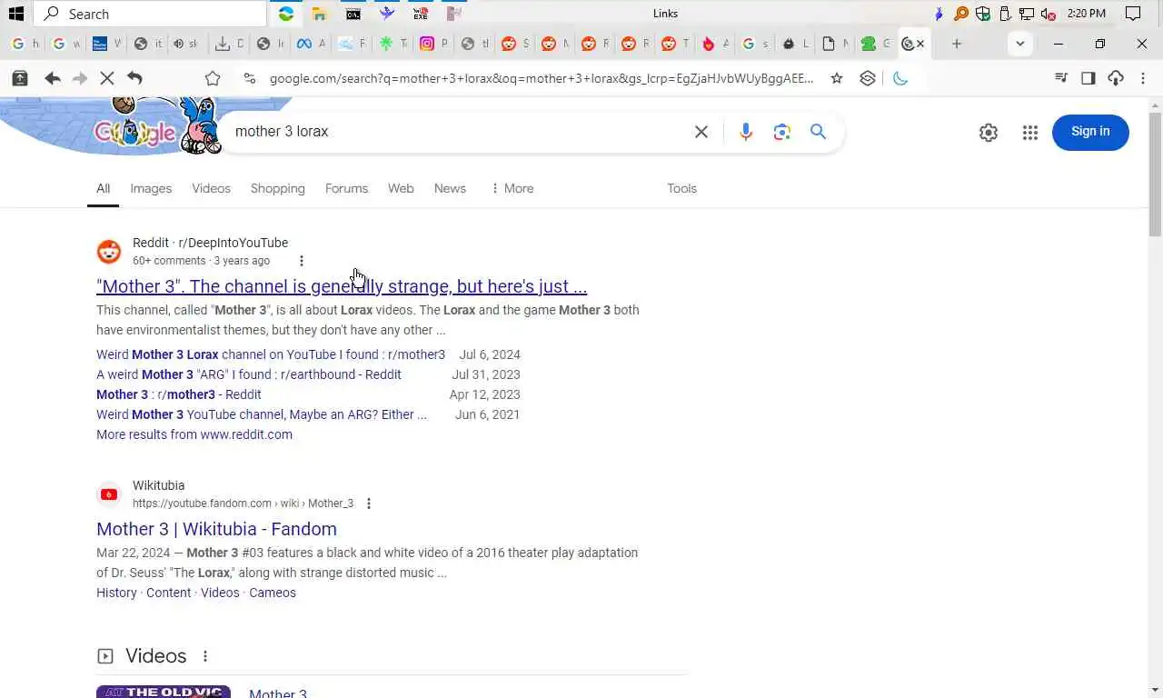Open 'A weird Mother 3 ARG' sublink
The height and width of the screenshot is (698, 1163).
point(249,374)
